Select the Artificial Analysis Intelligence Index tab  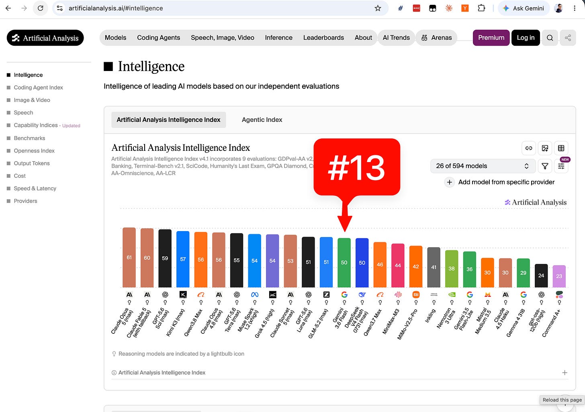click(x=168, y=120)
